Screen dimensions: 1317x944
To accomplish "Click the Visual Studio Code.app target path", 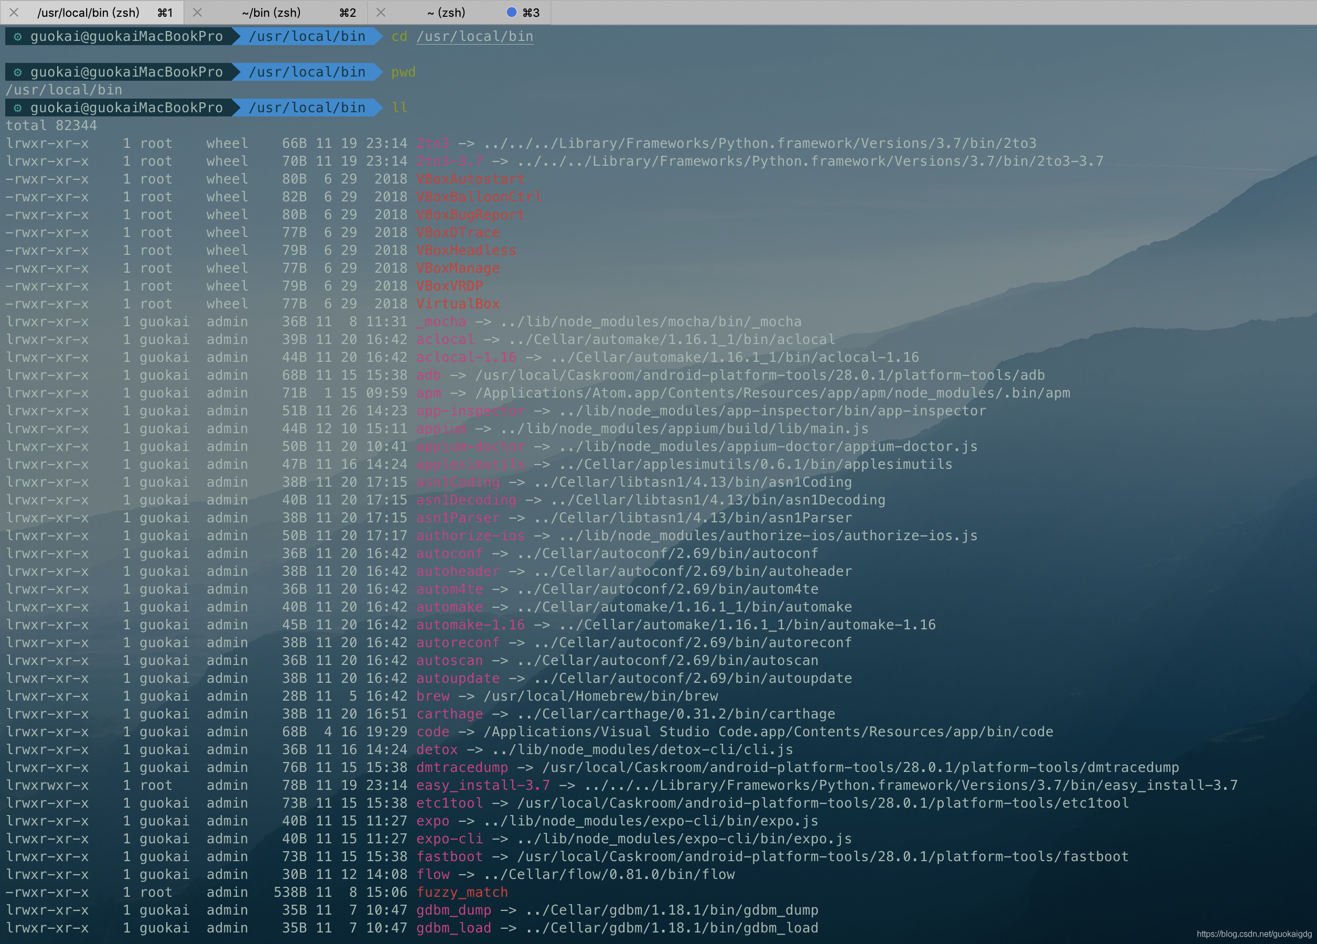I will [768, 732].
